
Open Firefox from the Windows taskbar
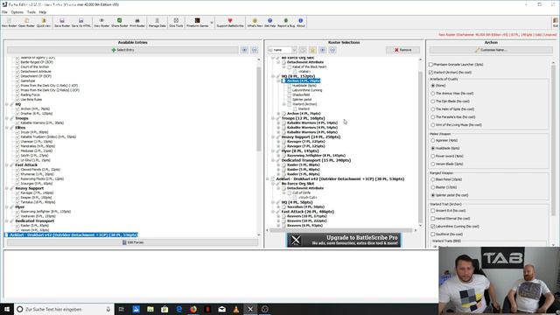(x=193, y=309)
